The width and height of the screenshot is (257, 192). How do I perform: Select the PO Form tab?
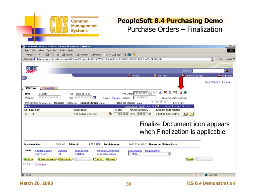click(x=31, y=88)
